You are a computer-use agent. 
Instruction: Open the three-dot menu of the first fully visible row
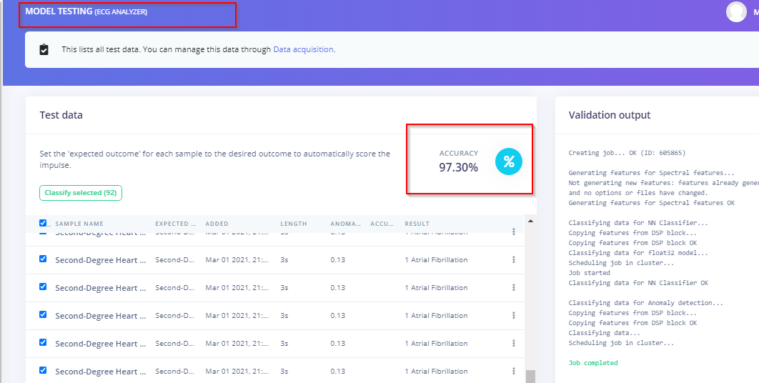click(x=513, y=260)
